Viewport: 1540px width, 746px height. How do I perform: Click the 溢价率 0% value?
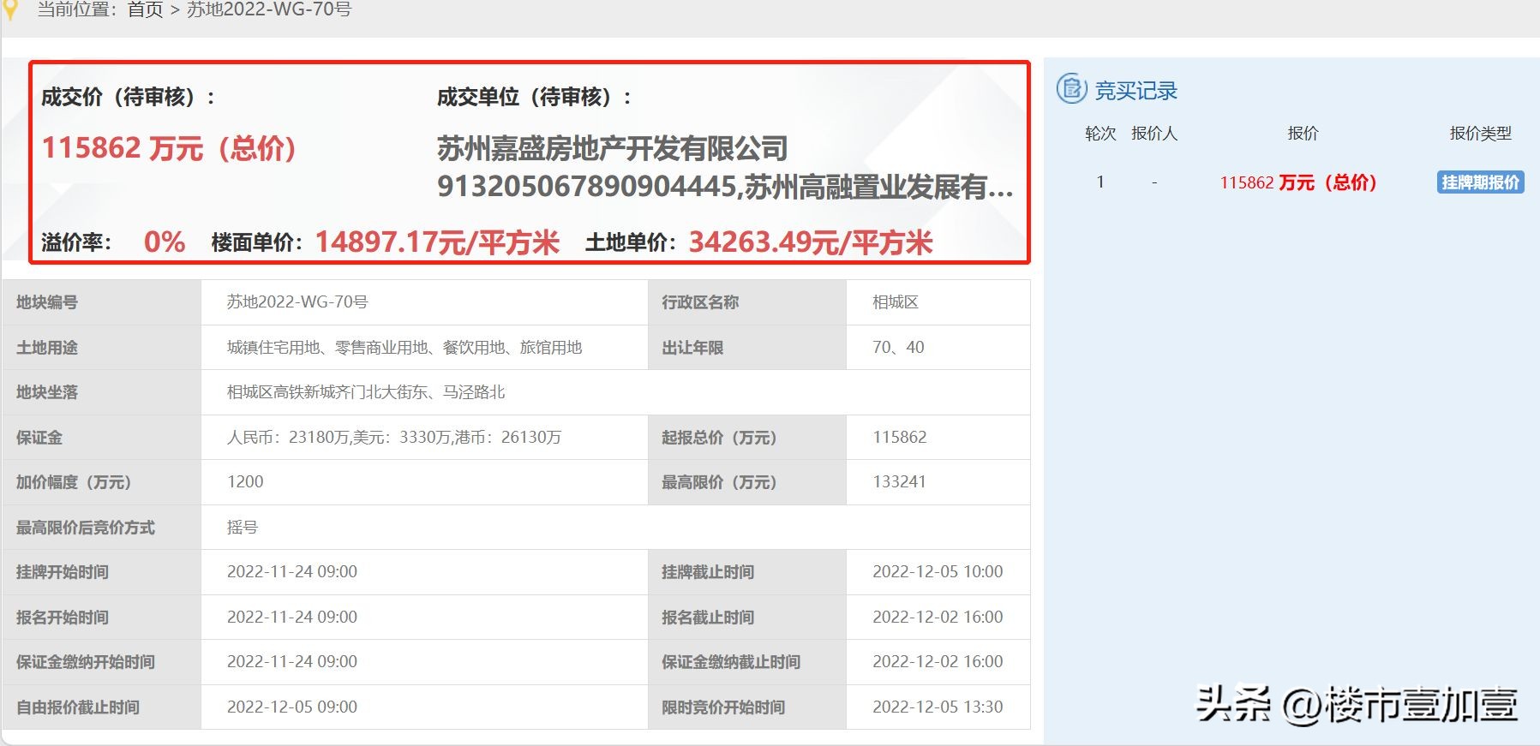point(164,242)
